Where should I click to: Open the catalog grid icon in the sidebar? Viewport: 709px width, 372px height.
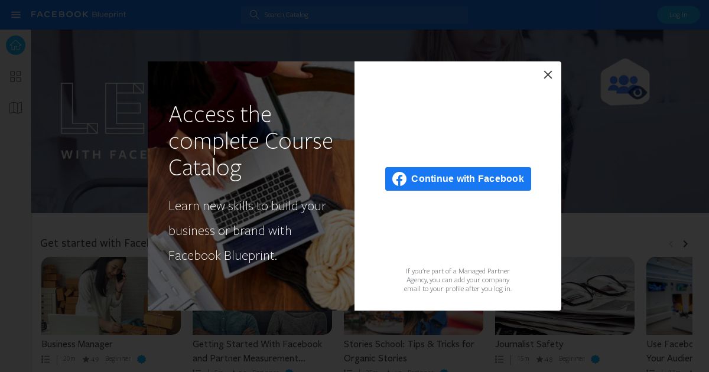(16, 77)
